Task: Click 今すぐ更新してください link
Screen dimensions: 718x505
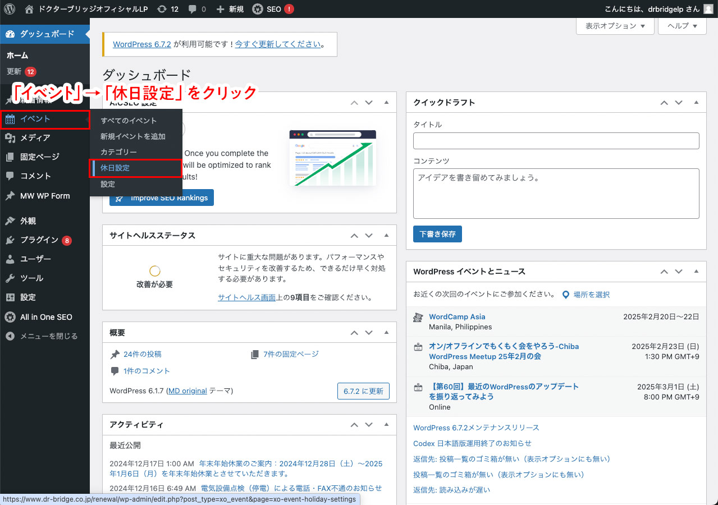Action: pyautogui.click(x=278, y=44)
